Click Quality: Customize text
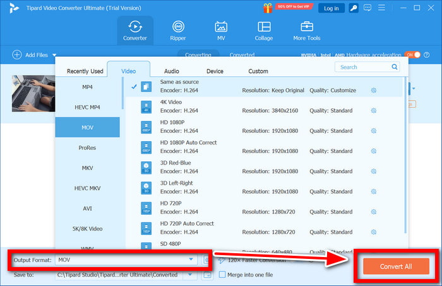This screenshot has width=442, height=286. [333, 90]
